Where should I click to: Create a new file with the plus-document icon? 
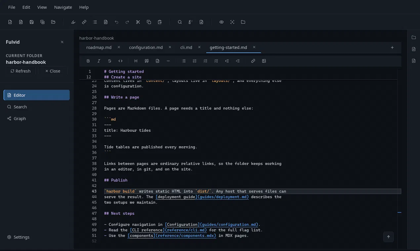coord(10,22)
